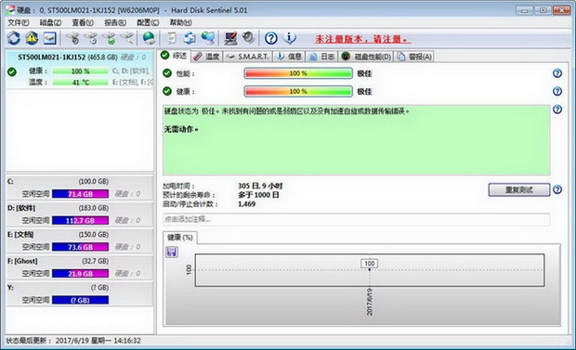This screenshot has height=350, width=576.
Task: Click the 性能 100% gradient bar
Action: (298, 73)
